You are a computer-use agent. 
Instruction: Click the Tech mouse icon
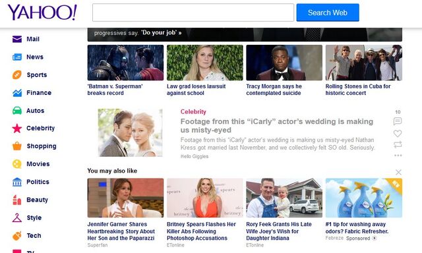(17, 235)
